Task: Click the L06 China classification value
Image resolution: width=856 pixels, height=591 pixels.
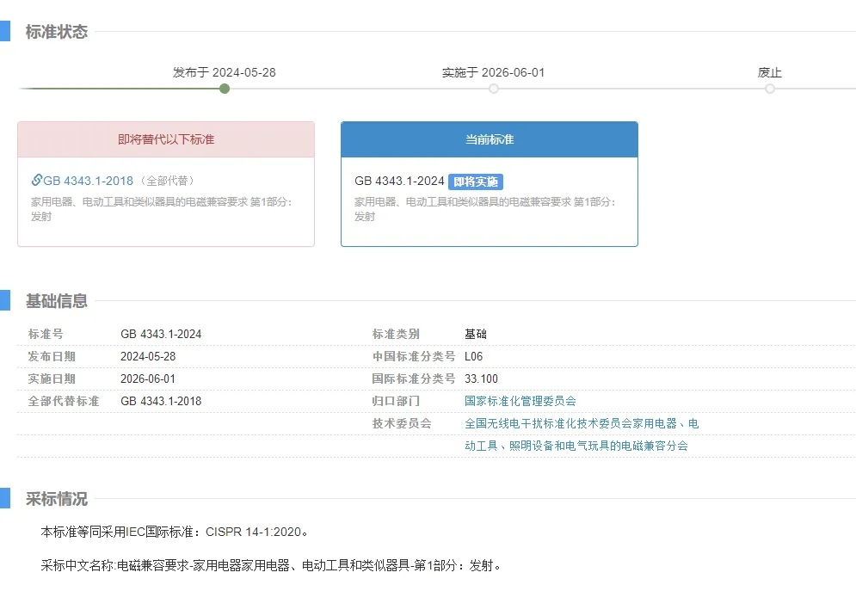Action: click(x=474, y=356)
